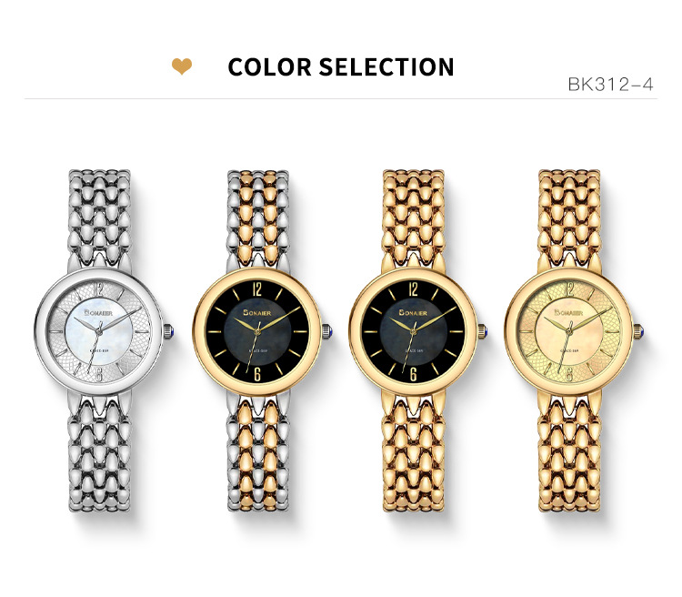The height and width of the screenshot is (597, 682).
Task: Click the crown of the champagne dial watch
Action: click(639, 332)
